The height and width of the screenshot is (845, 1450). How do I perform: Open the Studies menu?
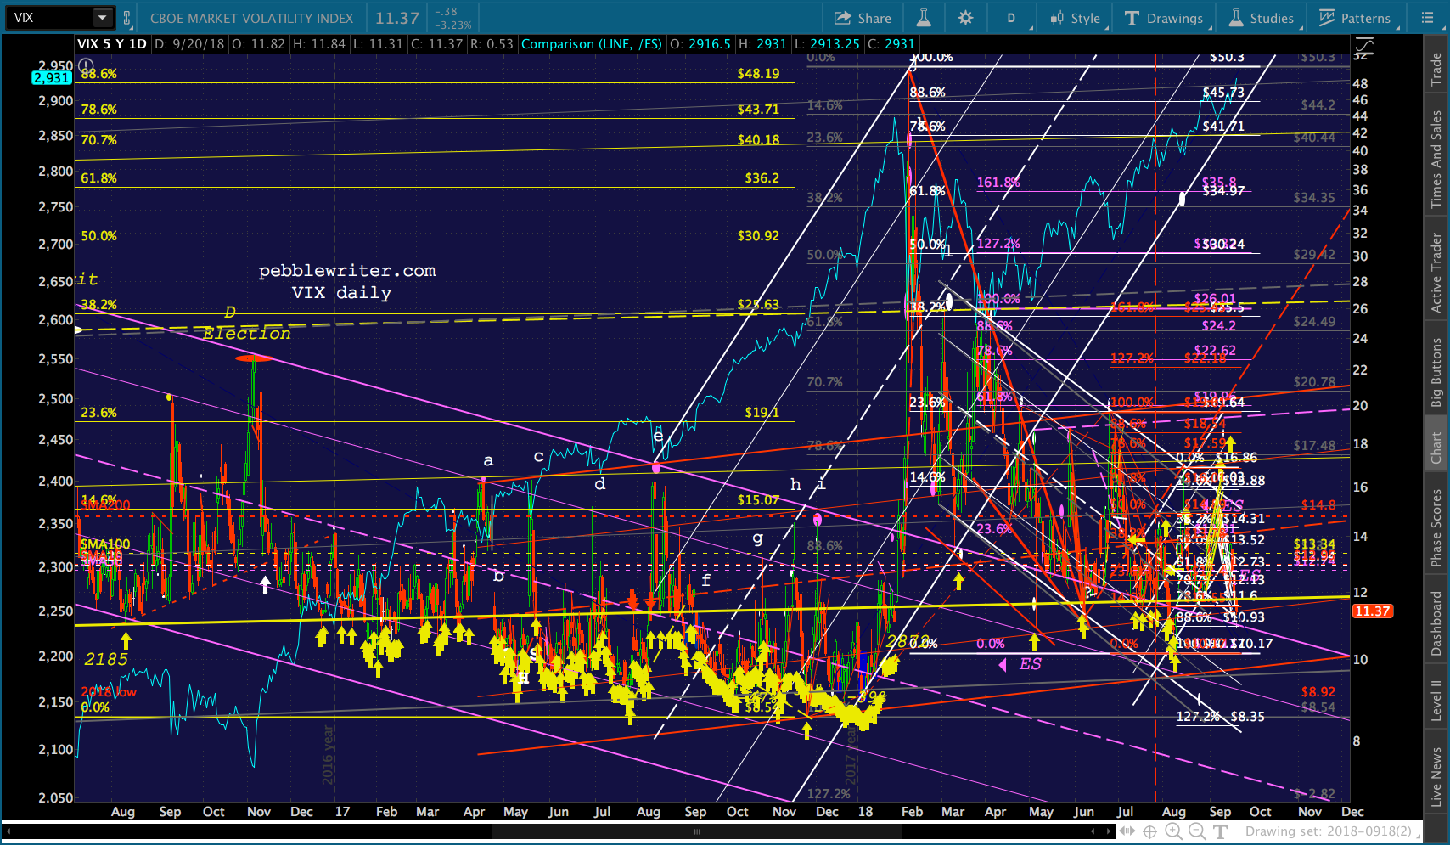point(1262,18)
